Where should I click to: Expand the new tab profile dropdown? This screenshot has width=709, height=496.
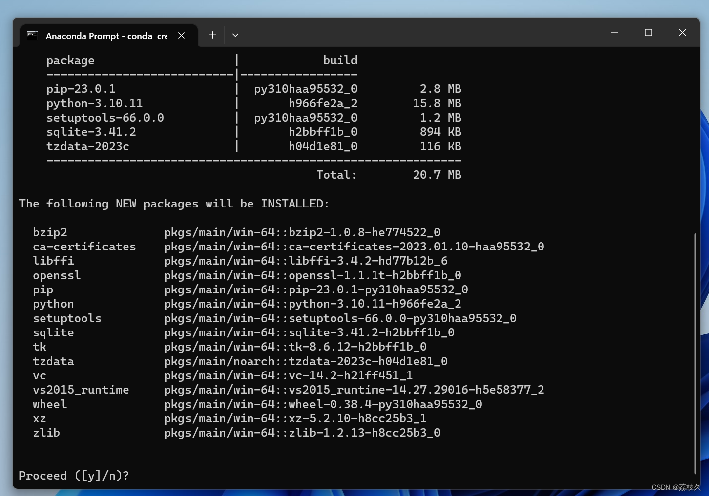pos(235,35)
